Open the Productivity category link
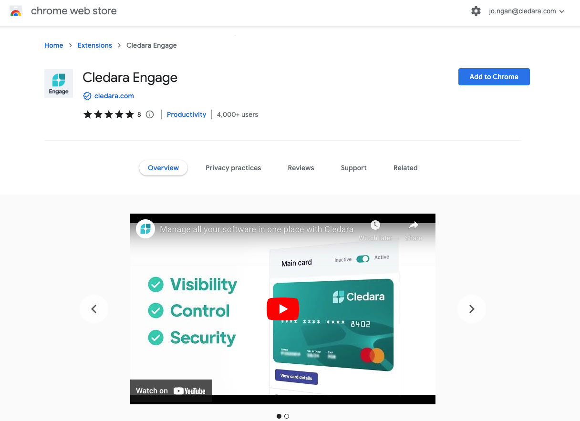This screenshot has width=580, height=421. click(186, 114)
